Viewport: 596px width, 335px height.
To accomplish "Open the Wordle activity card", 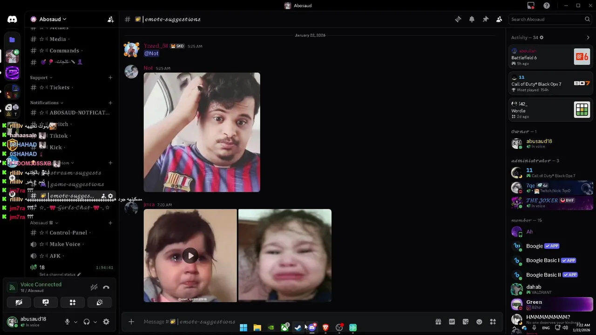I will (x=550, y=110).
